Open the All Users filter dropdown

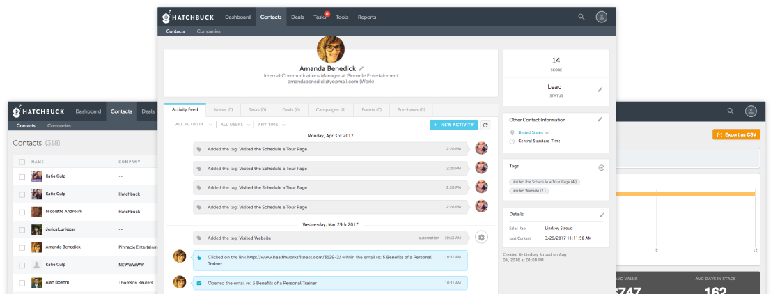point(235,125)
